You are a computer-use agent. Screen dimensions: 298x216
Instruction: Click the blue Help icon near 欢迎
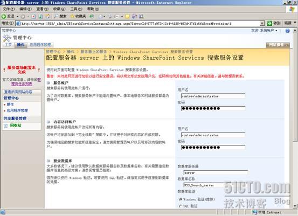tap(288, 31)
